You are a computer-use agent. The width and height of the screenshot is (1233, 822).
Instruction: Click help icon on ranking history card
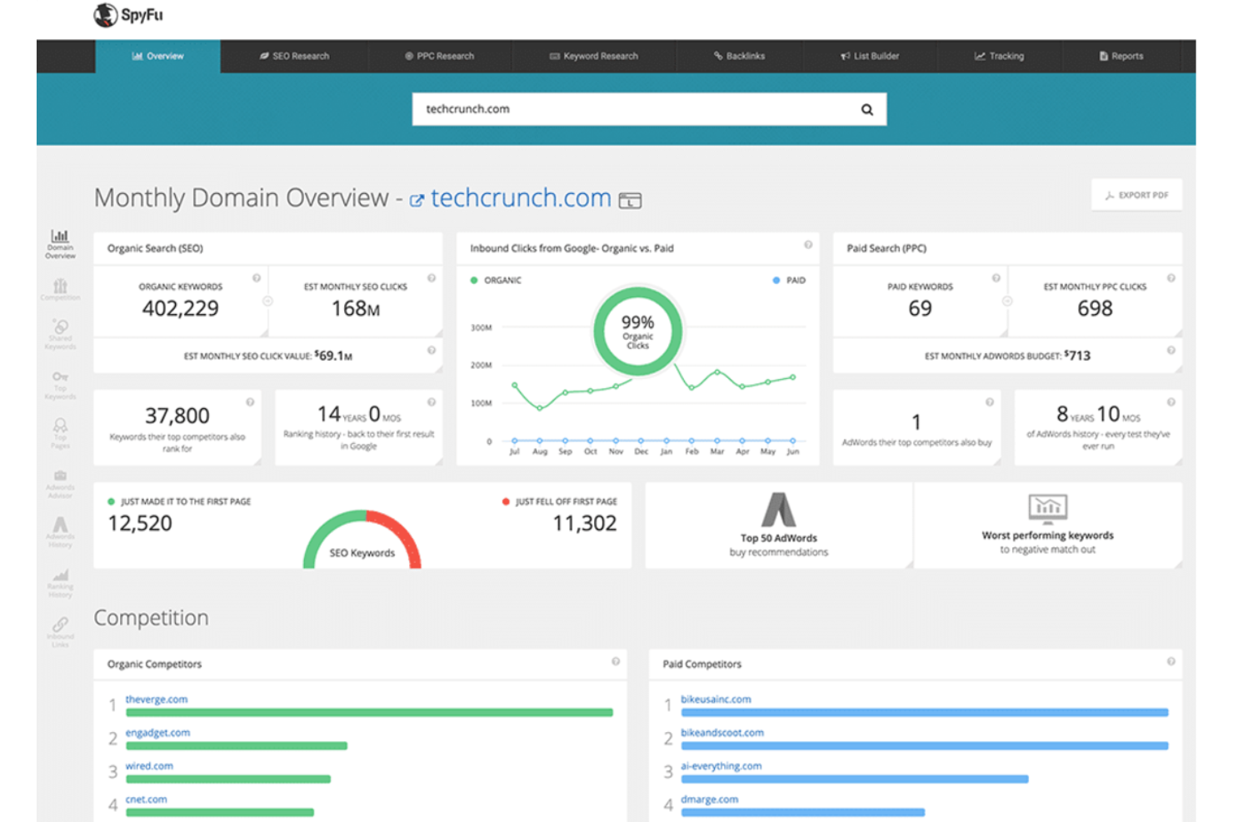coord(432,402)
